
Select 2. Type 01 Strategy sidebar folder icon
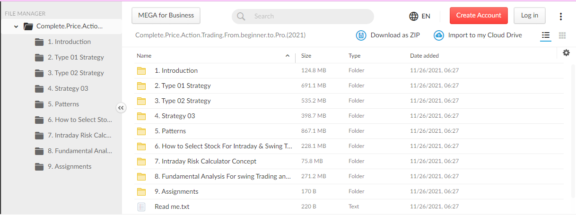39,58
